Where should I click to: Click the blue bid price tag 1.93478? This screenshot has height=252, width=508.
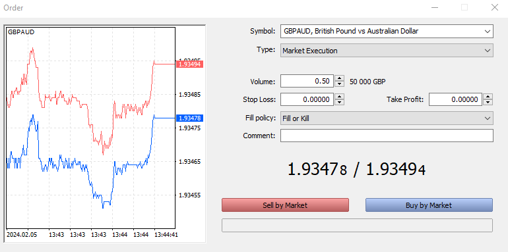189,118
